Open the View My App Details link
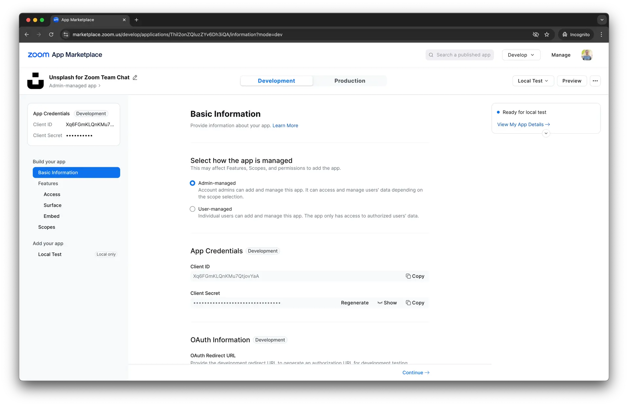Image resolution: width=628 pixels, height=406 pixels. coord(523,124)
